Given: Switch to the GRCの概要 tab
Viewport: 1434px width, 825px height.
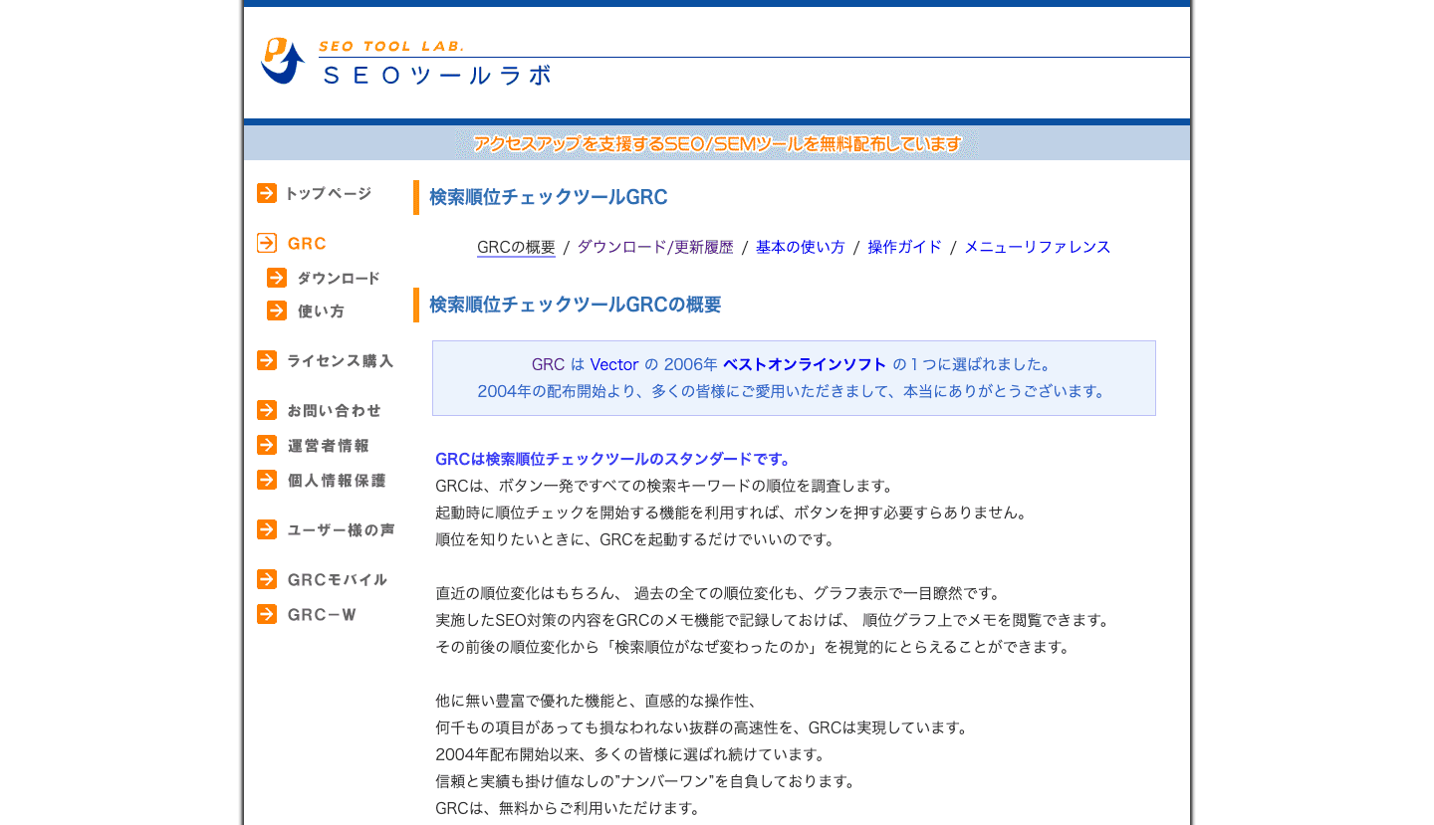Looking at the screenshot, I should click(x=516, y=247).
